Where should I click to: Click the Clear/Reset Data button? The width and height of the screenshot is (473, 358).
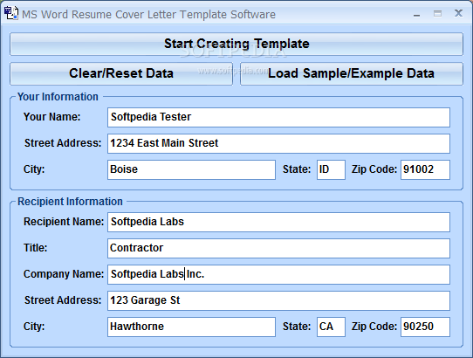(x=121, y=73)
